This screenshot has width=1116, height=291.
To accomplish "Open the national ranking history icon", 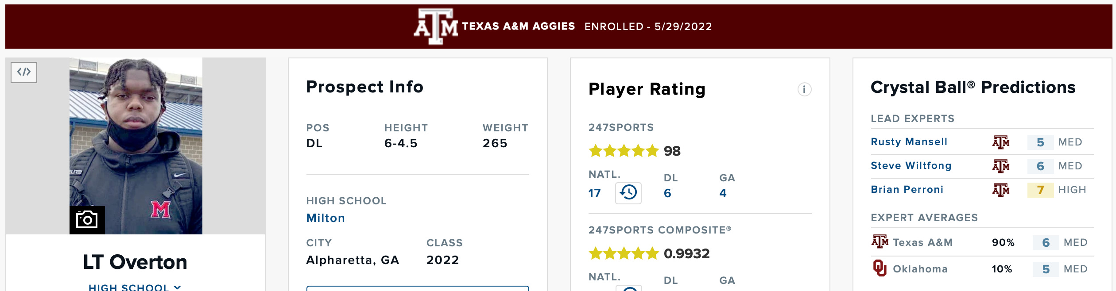I will pyautogui.click(x=628, y=193).
